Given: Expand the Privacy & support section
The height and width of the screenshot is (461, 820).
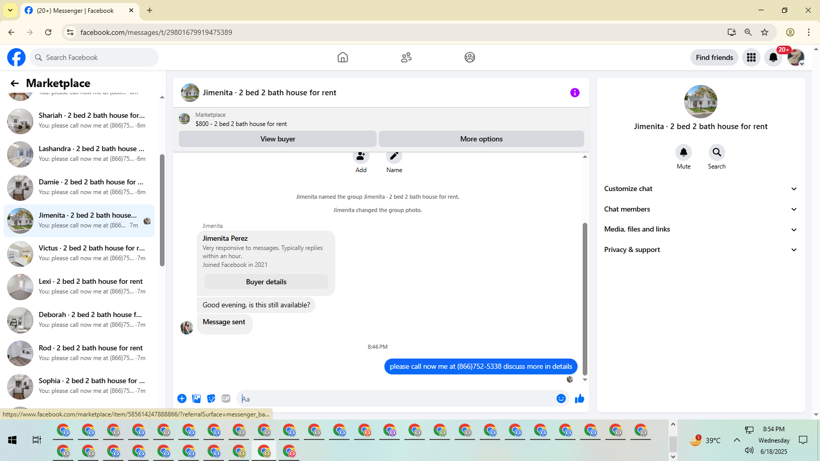Looking at the screenshot, I should [701, 249].
